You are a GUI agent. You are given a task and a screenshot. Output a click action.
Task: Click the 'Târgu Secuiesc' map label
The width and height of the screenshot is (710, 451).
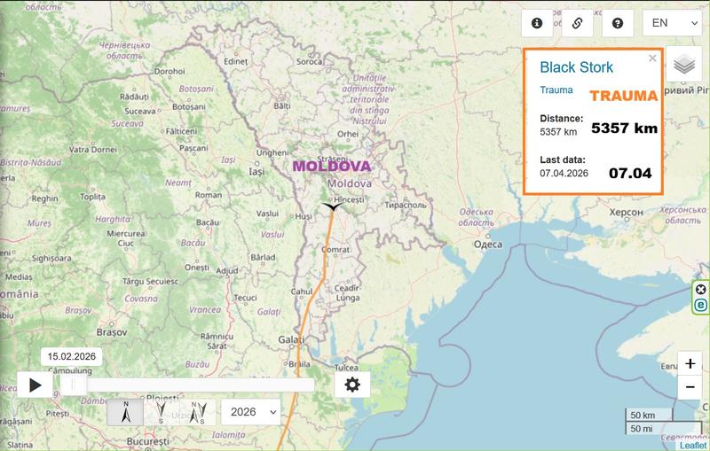click(x=150, y=281)
